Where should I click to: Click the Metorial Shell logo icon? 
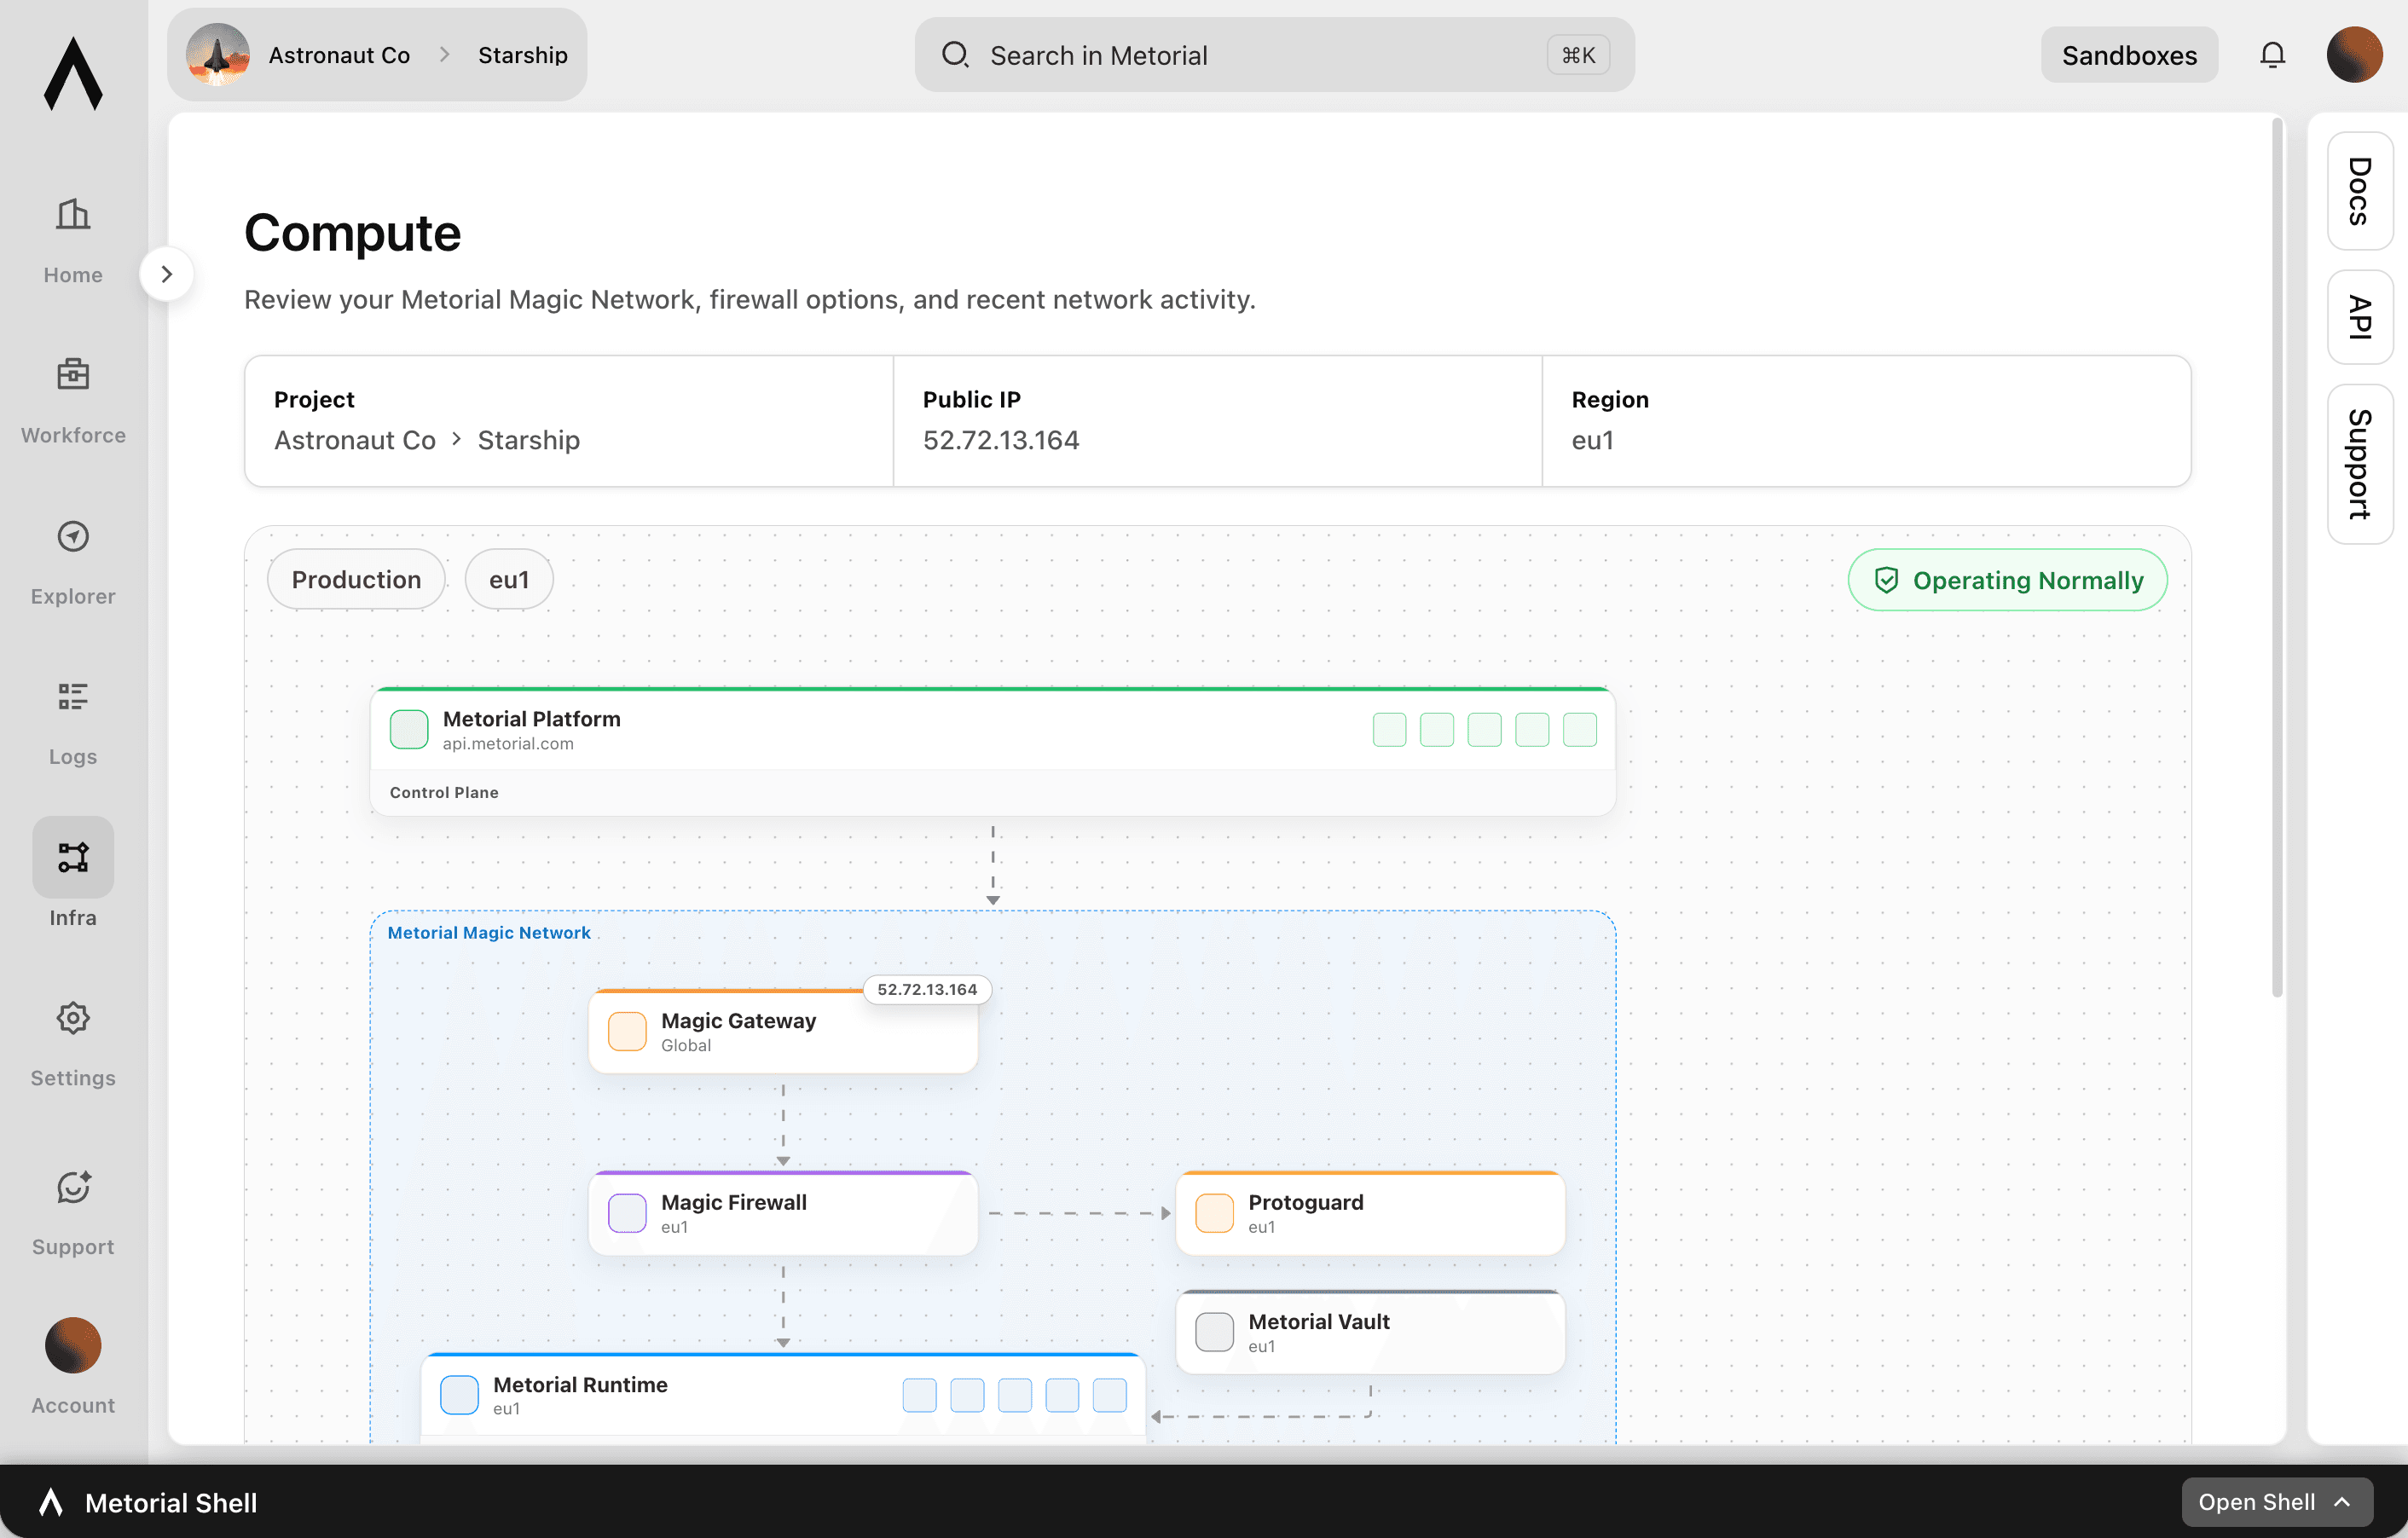51,1502
